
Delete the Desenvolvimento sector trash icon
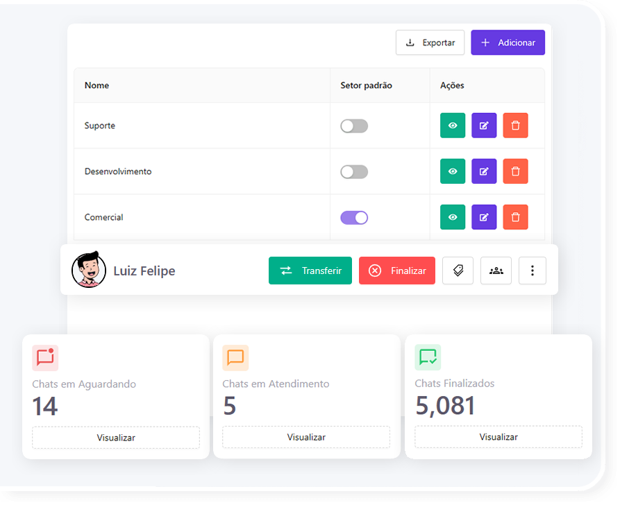(x=515, y=171)
